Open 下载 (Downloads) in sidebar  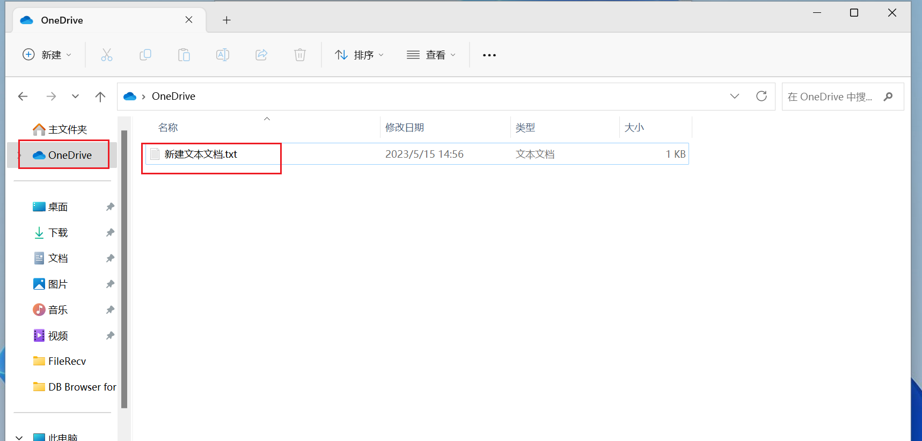58,233
